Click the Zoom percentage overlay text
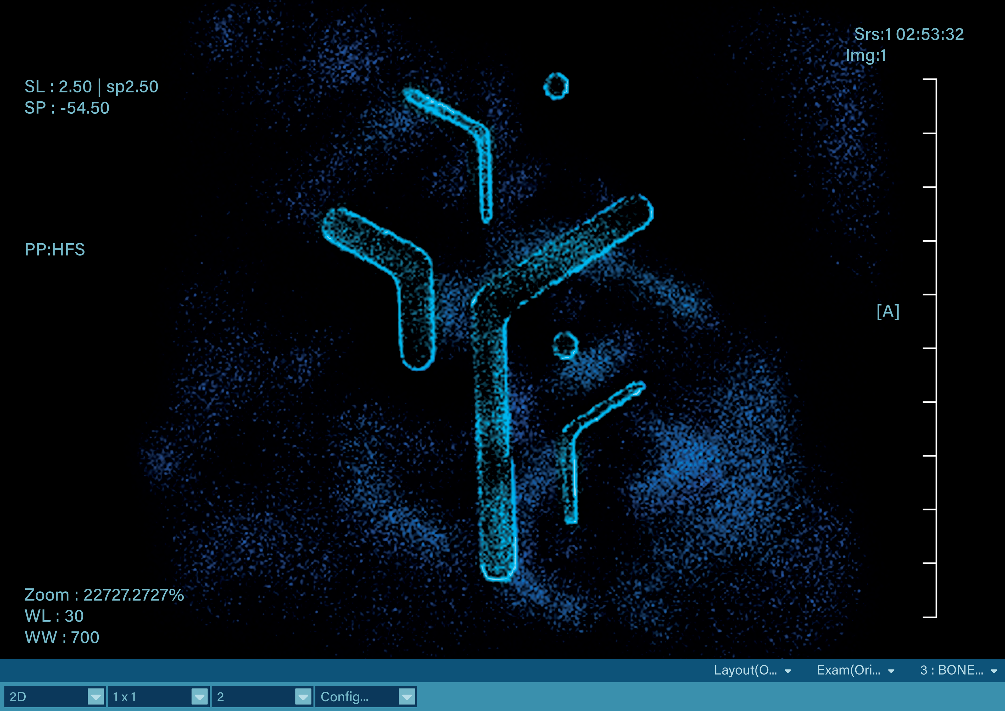 point(104,595)
